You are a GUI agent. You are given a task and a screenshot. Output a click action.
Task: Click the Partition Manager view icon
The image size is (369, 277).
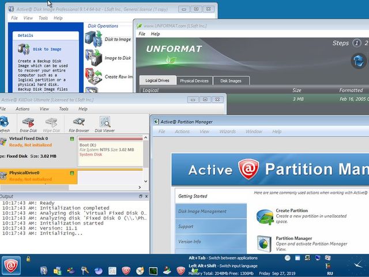265,244
